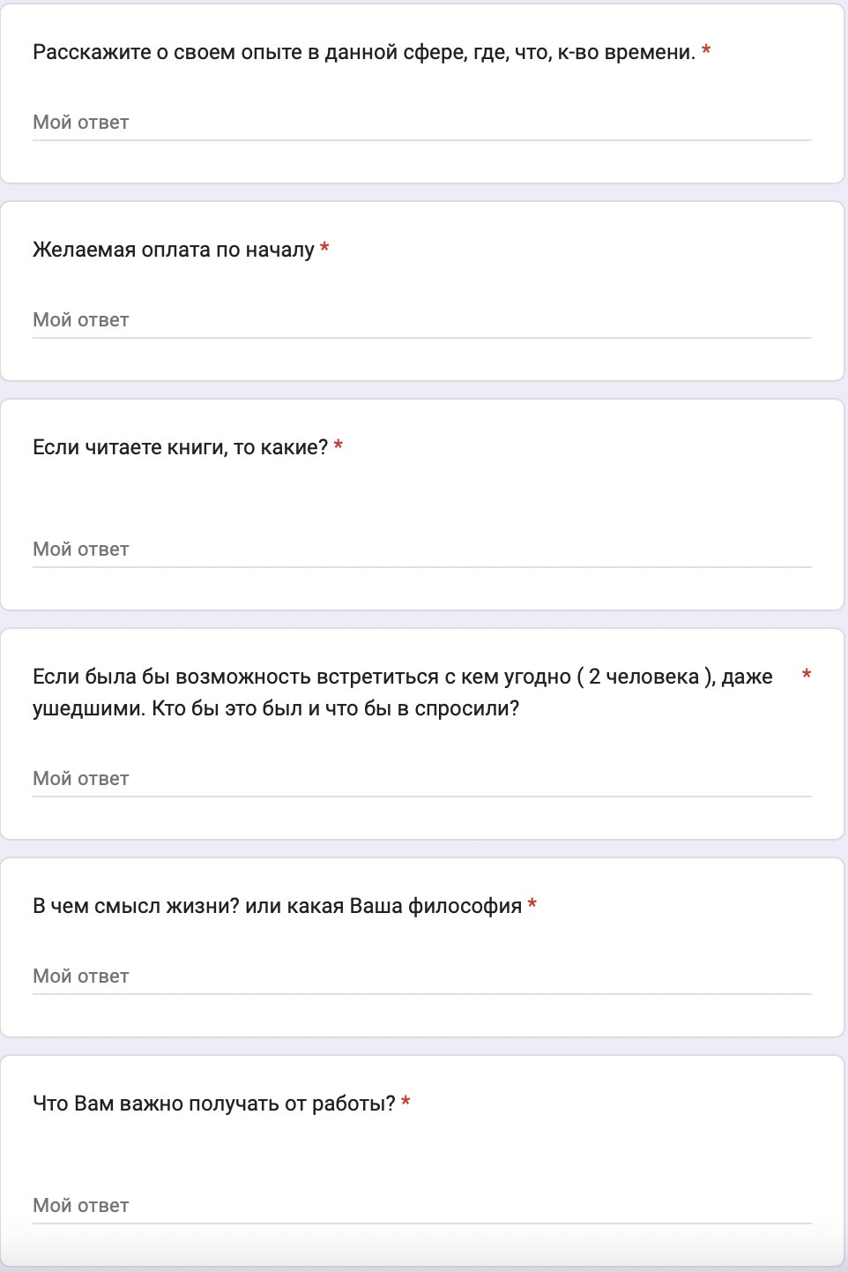848x1272 pixels.
Task: Select the answer field for meeting two people
Action: (421, 779)
